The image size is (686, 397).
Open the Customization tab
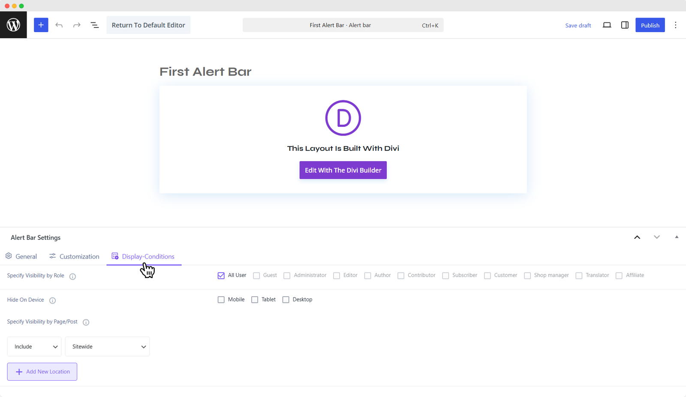pos(74,256)
